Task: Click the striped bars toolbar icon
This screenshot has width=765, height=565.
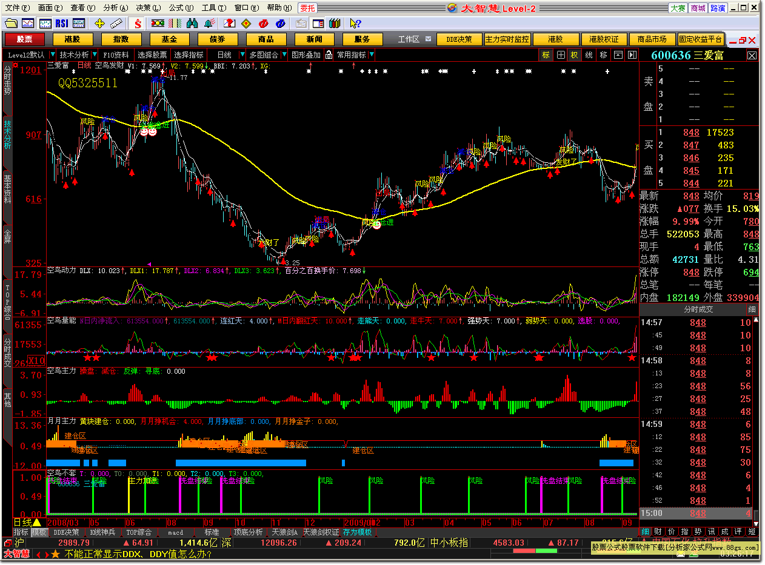Action: pyautogui.click(x=174, y=24)
